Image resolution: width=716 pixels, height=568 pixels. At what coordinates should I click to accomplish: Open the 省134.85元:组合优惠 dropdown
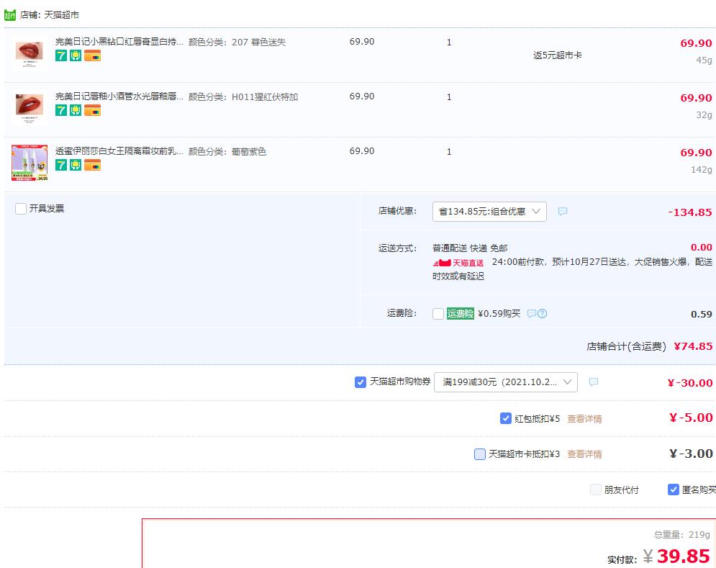point(489,212)
